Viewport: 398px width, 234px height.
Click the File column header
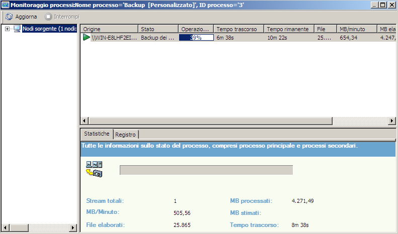(x=326, y=29)
